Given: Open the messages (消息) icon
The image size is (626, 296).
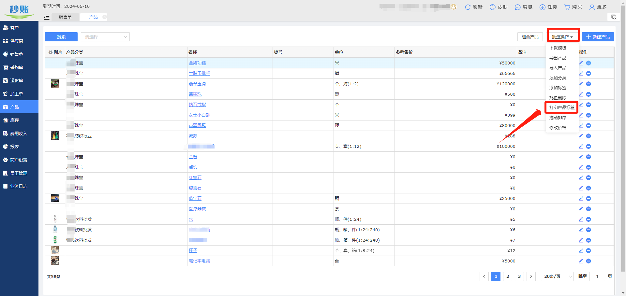Looking at the screenshot, I should pos(517,7).
